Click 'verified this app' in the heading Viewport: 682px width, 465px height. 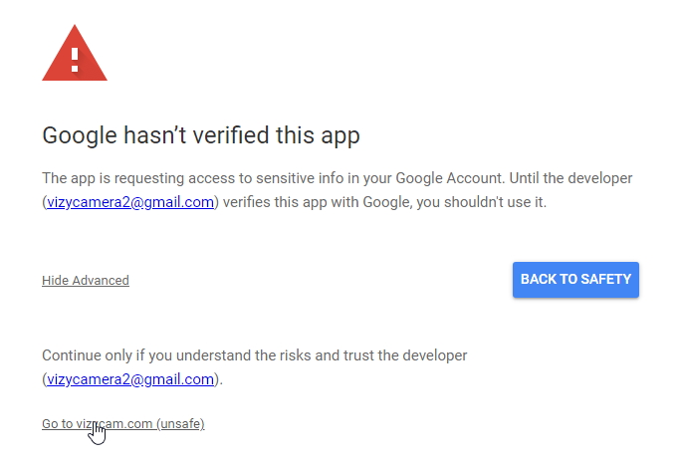(280, 135)
